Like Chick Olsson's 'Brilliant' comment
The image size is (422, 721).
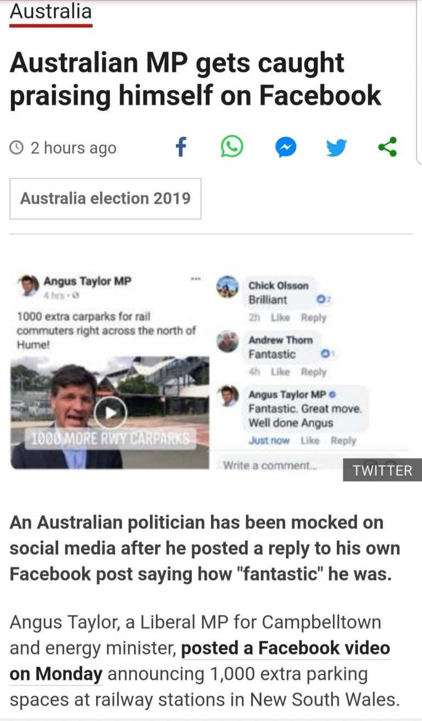tap(280, 317)
